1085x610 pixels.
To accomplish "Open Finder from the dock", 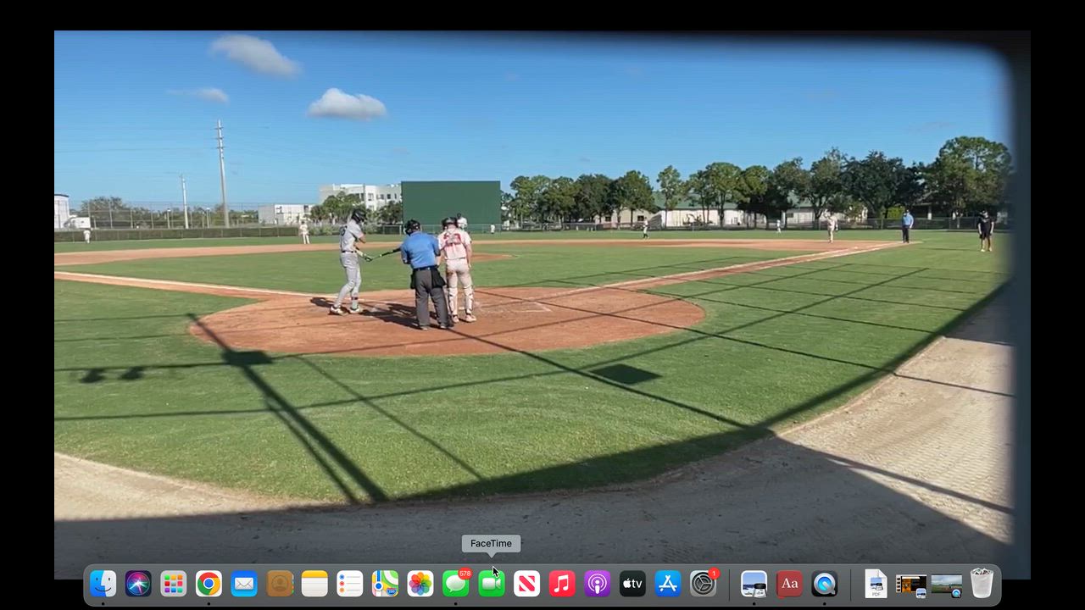I will 103,584.
